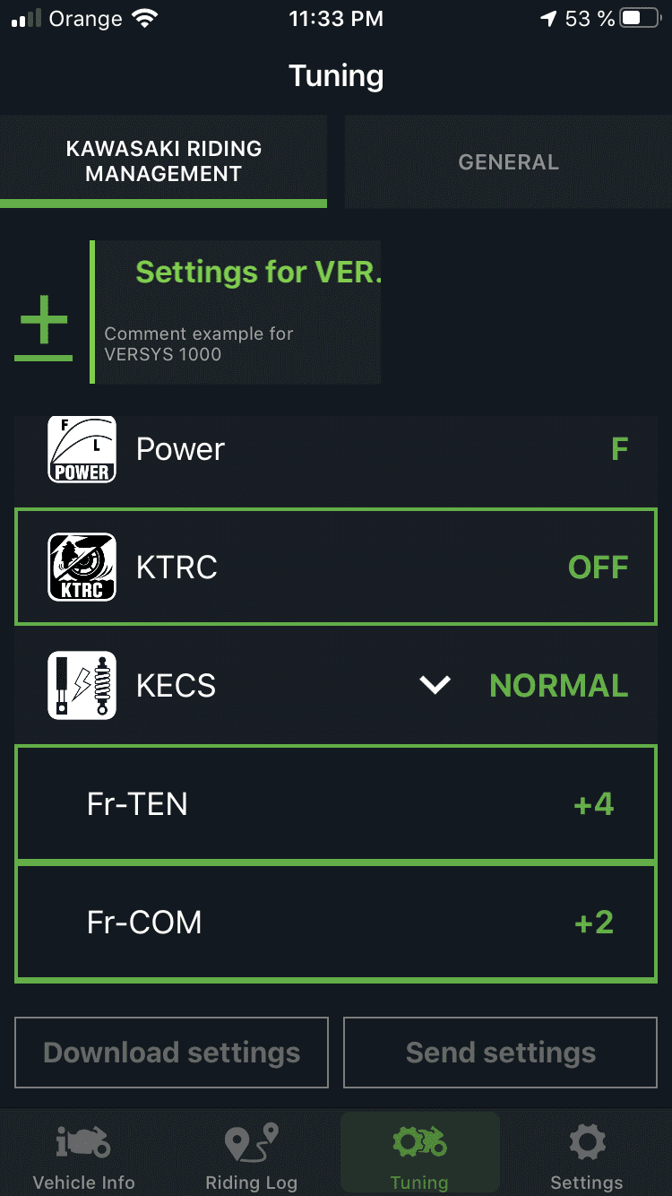Toggle Power mode F value
The height and width of the screenshot is (1196, 672).
(x=619, y=449)
